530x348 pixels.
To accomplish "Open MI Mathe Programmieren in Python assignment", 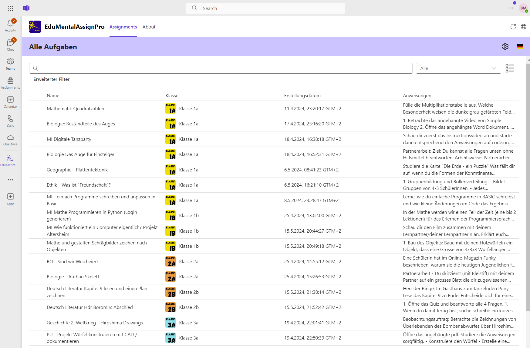I will click(92, 215).
